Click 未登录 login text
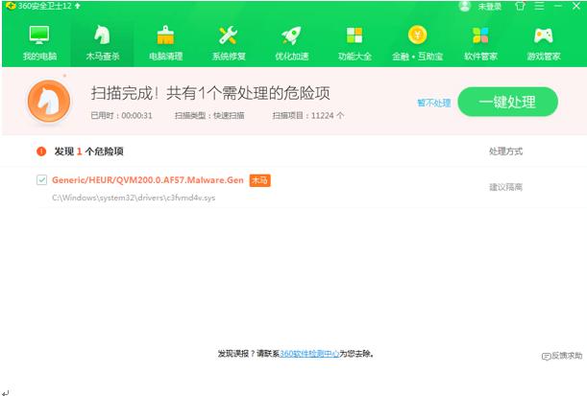Viewport: 587px width, 396px height. (x=489, y=7)
